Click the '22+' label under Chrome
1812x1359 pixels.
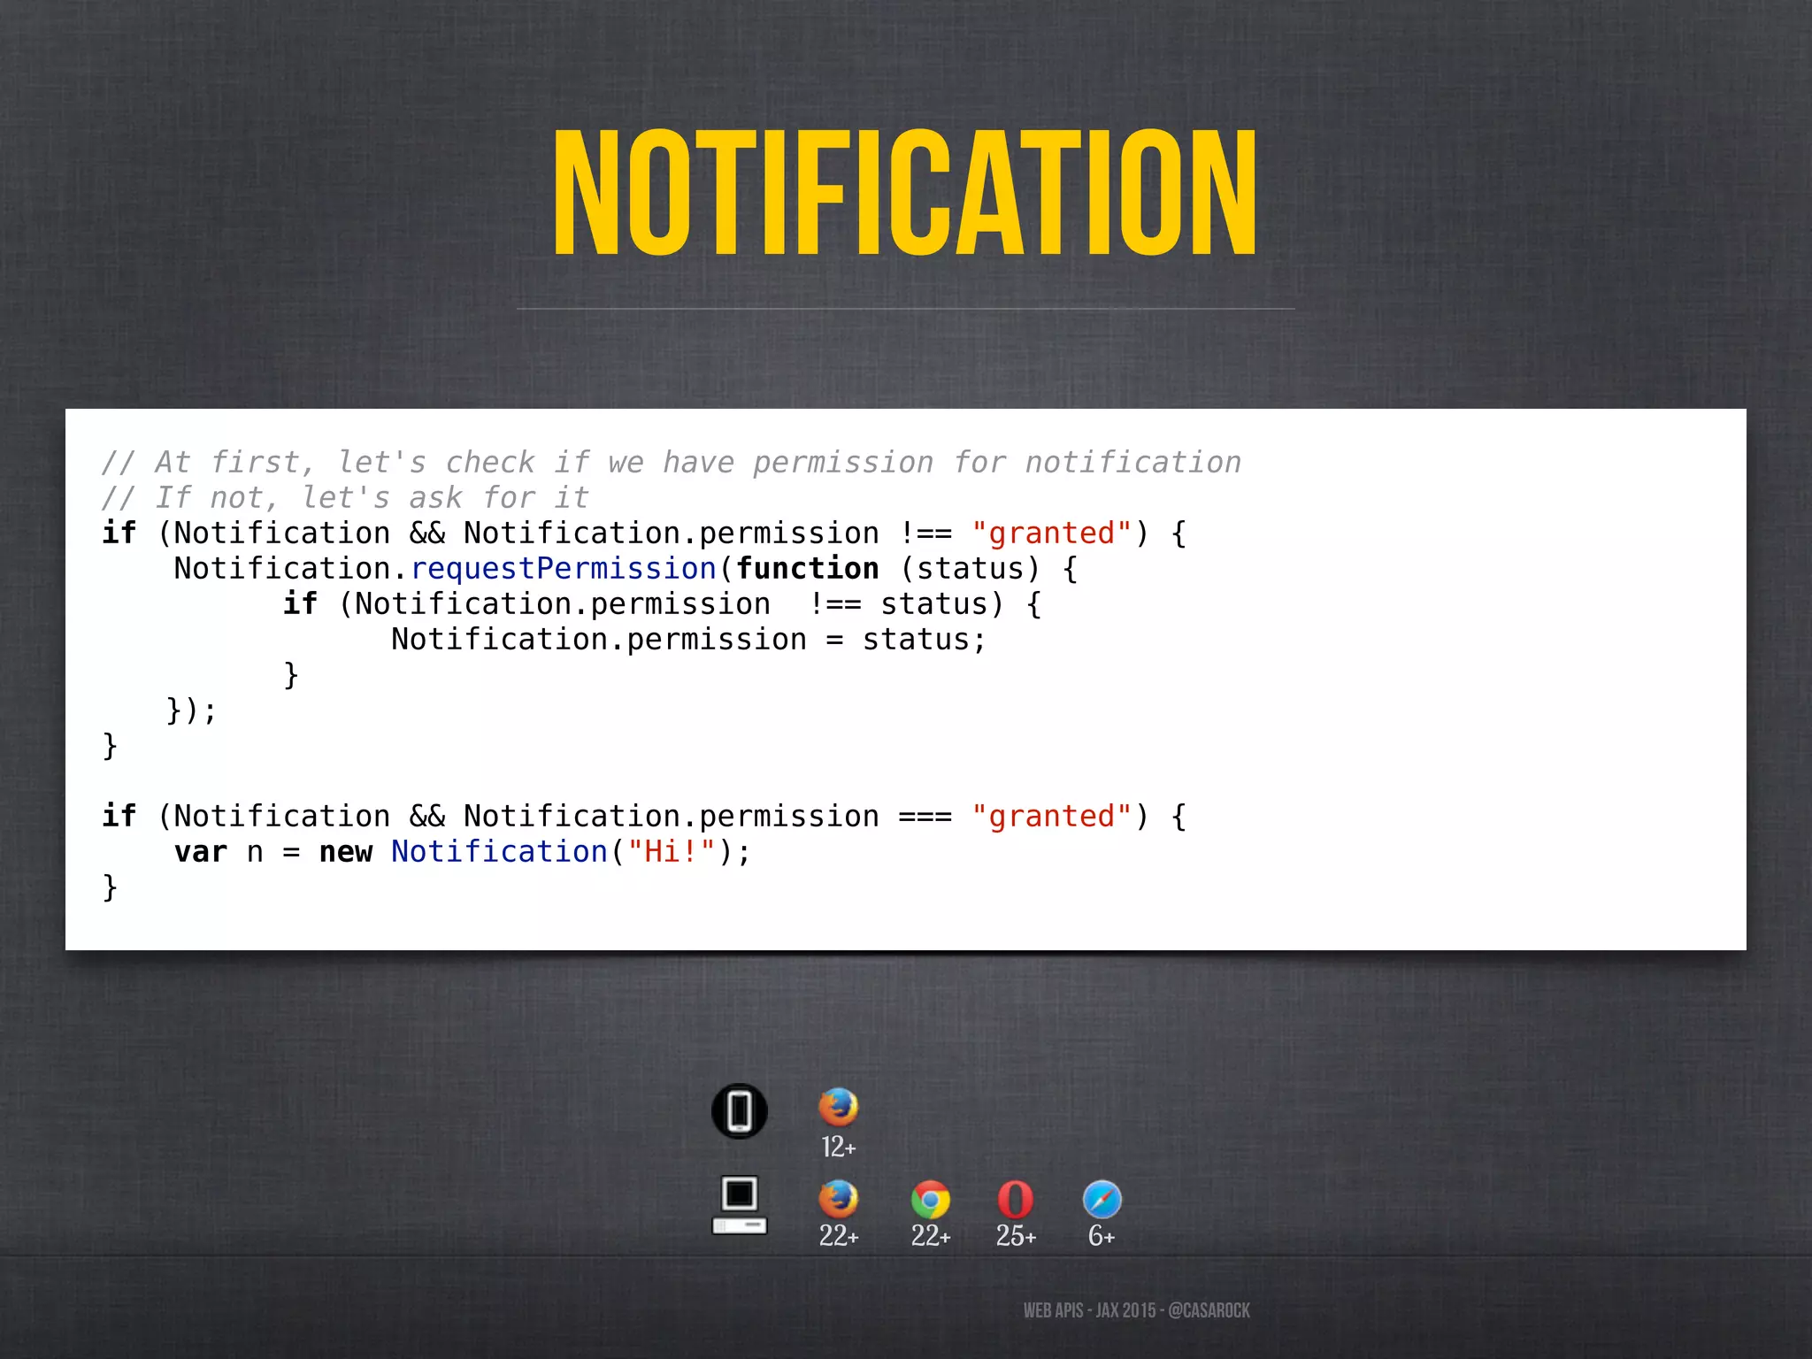931,1235
